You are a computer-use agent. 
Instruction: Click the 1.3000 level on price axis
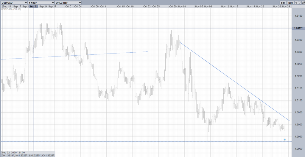(298, 124)
